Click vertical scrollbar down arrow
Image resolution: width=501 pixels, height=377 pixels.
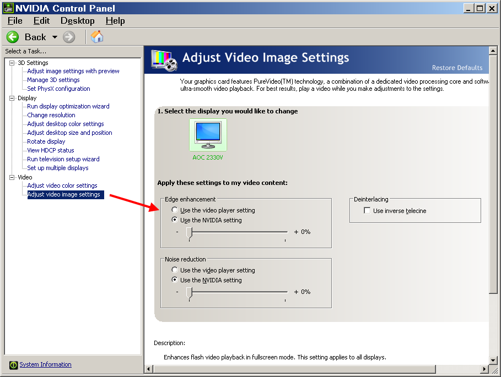pos(493,360)
